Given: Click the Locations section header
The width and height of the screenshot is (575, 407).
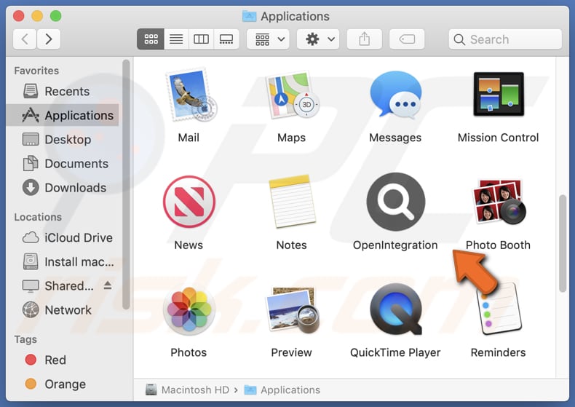Looking at the screenshot, I should pyautogui.click(x=38, y=217).
